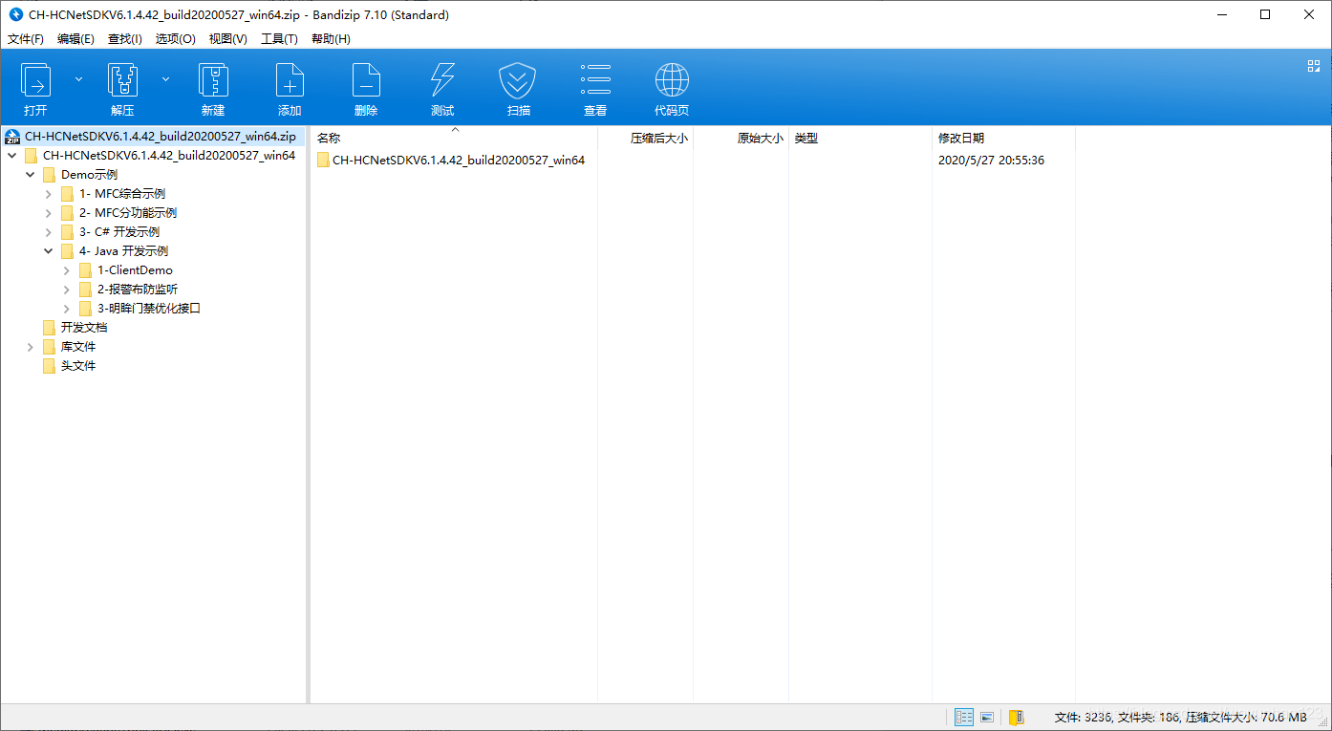
Task: Click the toolbar grid layout icon at top right
Action: pos(1313,66)
